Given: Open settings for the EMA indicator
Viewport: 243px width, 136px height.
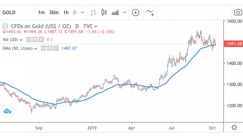Looking at the screenshot, I should click(50, 48).
